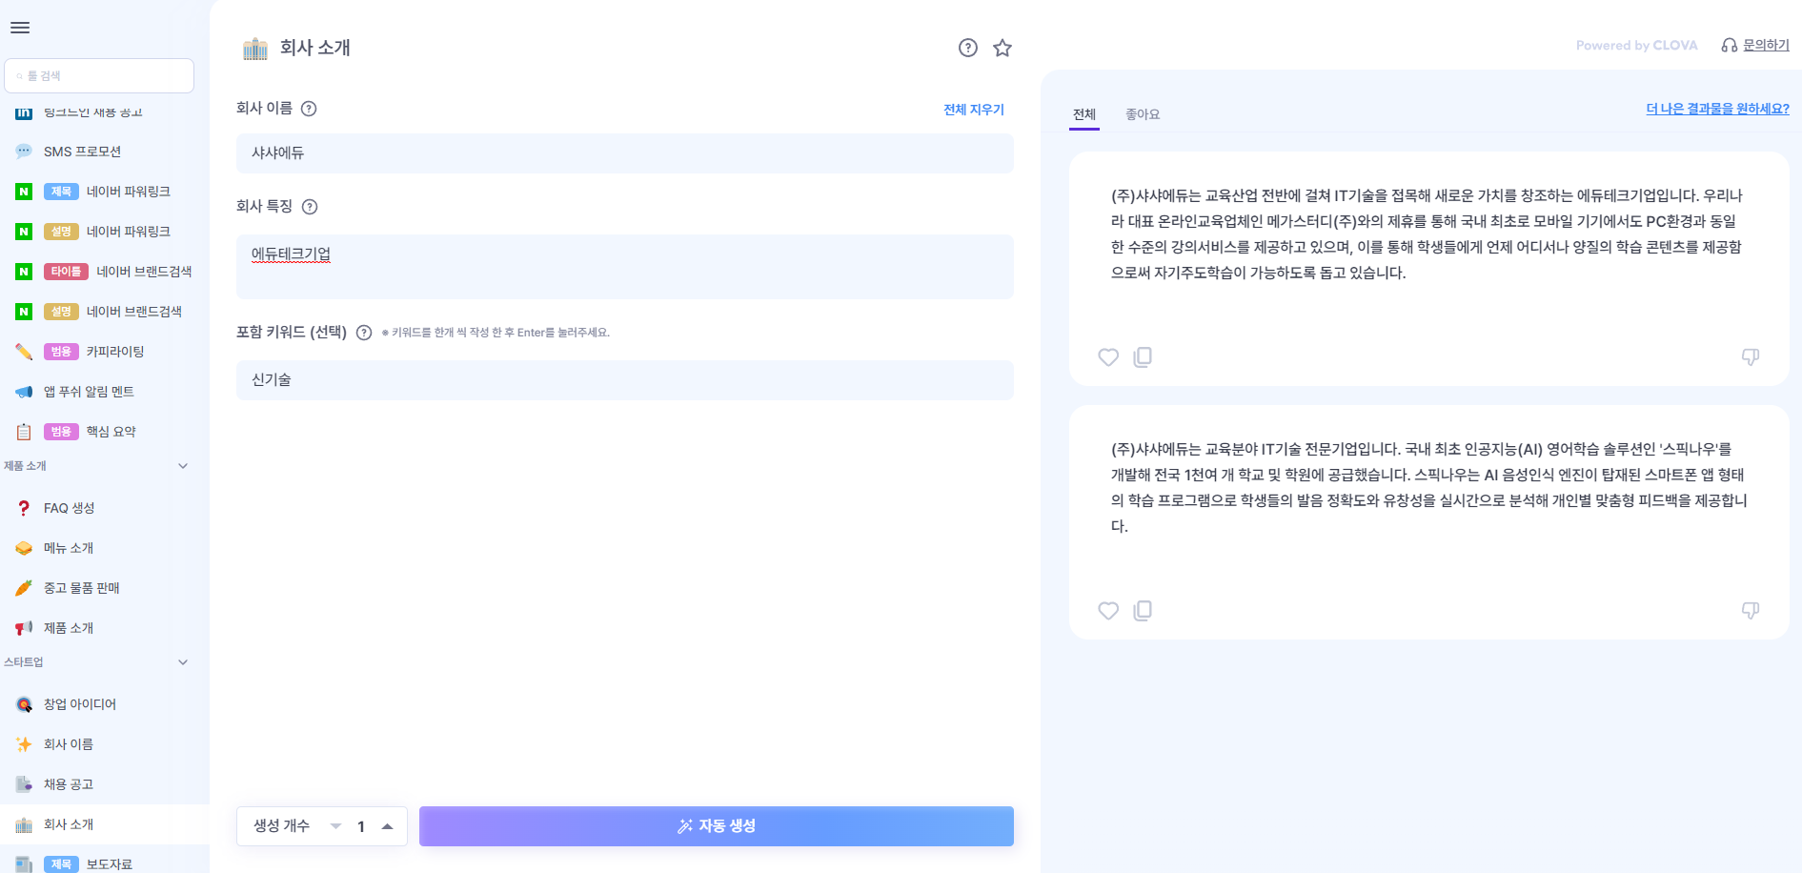
Task: Open 앱 푸쉬 알림 멘트 tool
Action: coord(103,392)
